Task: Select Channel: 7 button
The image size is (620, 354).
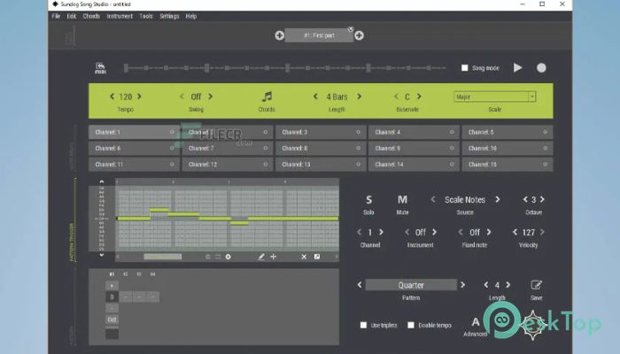Action: click(228, 148)
